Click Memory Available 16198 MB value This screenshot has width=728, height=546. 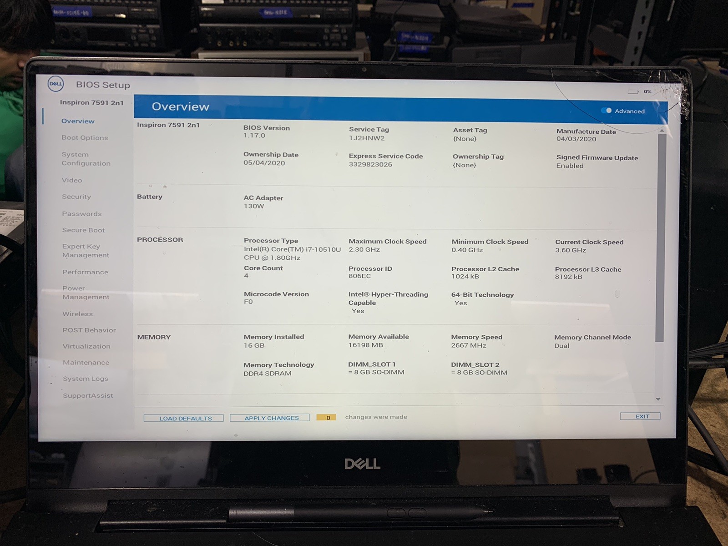click(365, 345)
